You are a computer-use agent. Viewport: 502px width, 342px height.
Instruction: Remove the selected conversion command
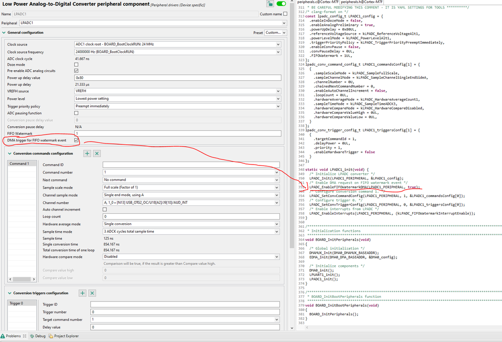click(97, 153)
